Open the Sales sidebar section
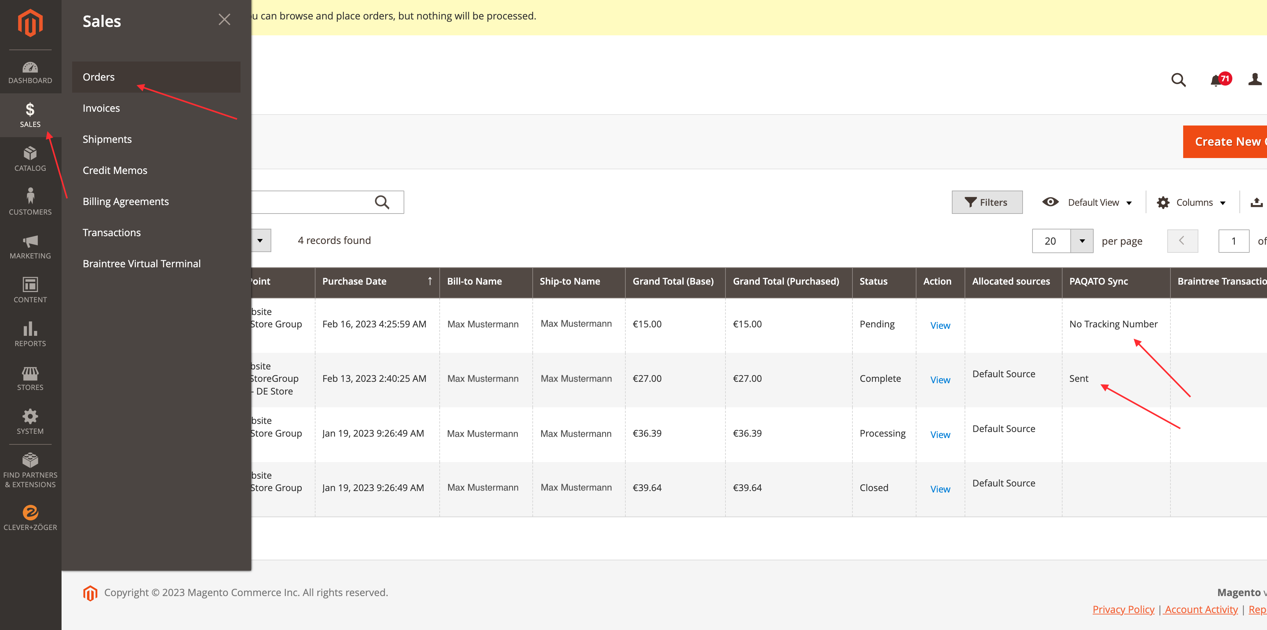Viewport: 1267px width, 630px height. [30, 116]
